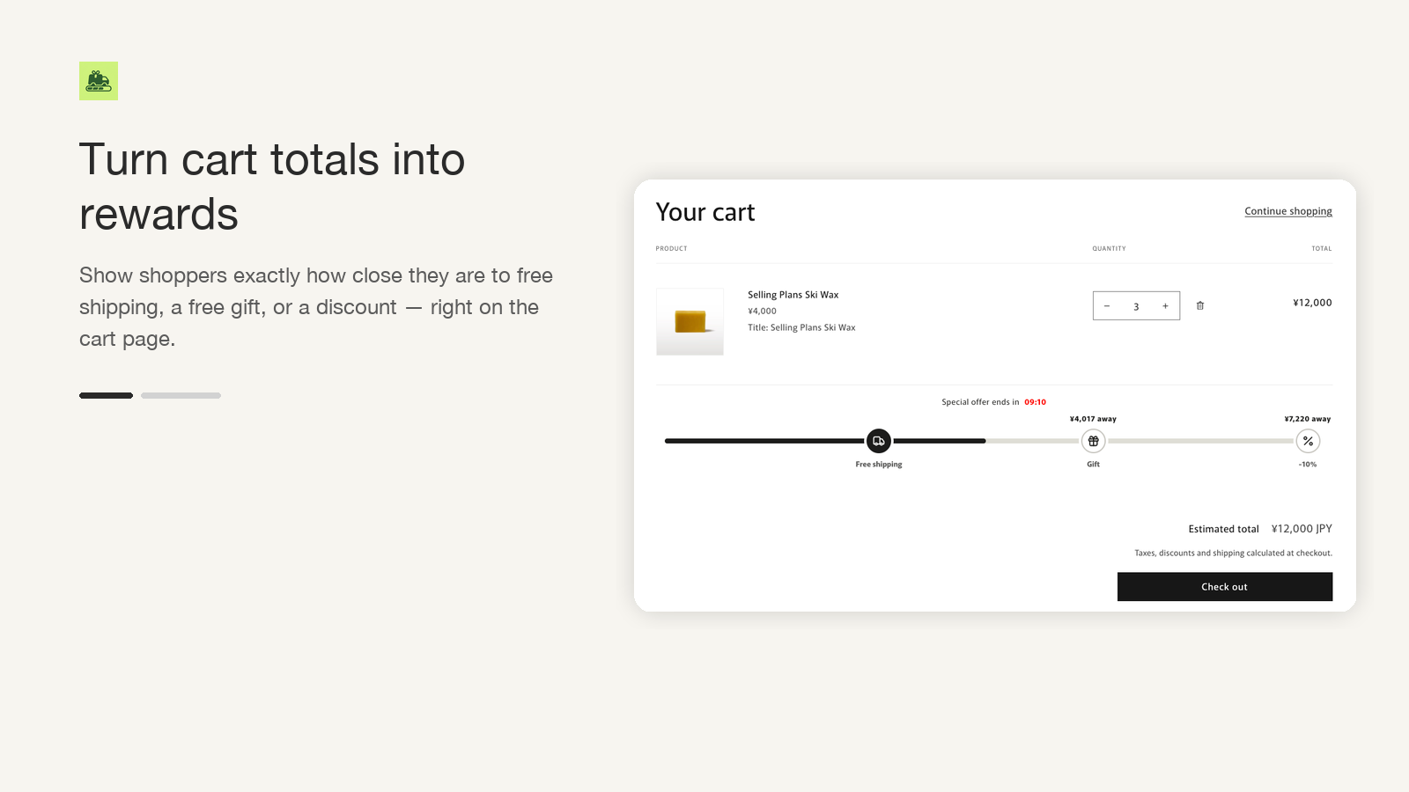Screen dimensions: 1409x792
Task: Click the Free shipping truck milestone icon
Action: pyautogui.click(x=879, y=441)
